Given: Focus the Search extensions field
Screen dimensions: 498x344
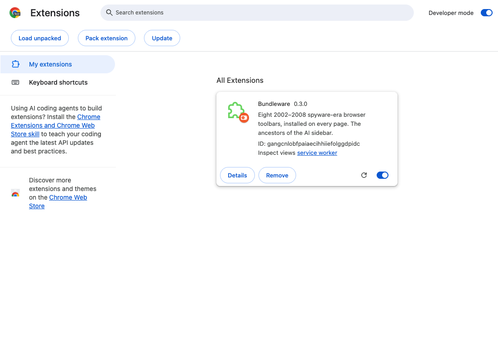Looking at the screenshot, I should pos(257,13).
